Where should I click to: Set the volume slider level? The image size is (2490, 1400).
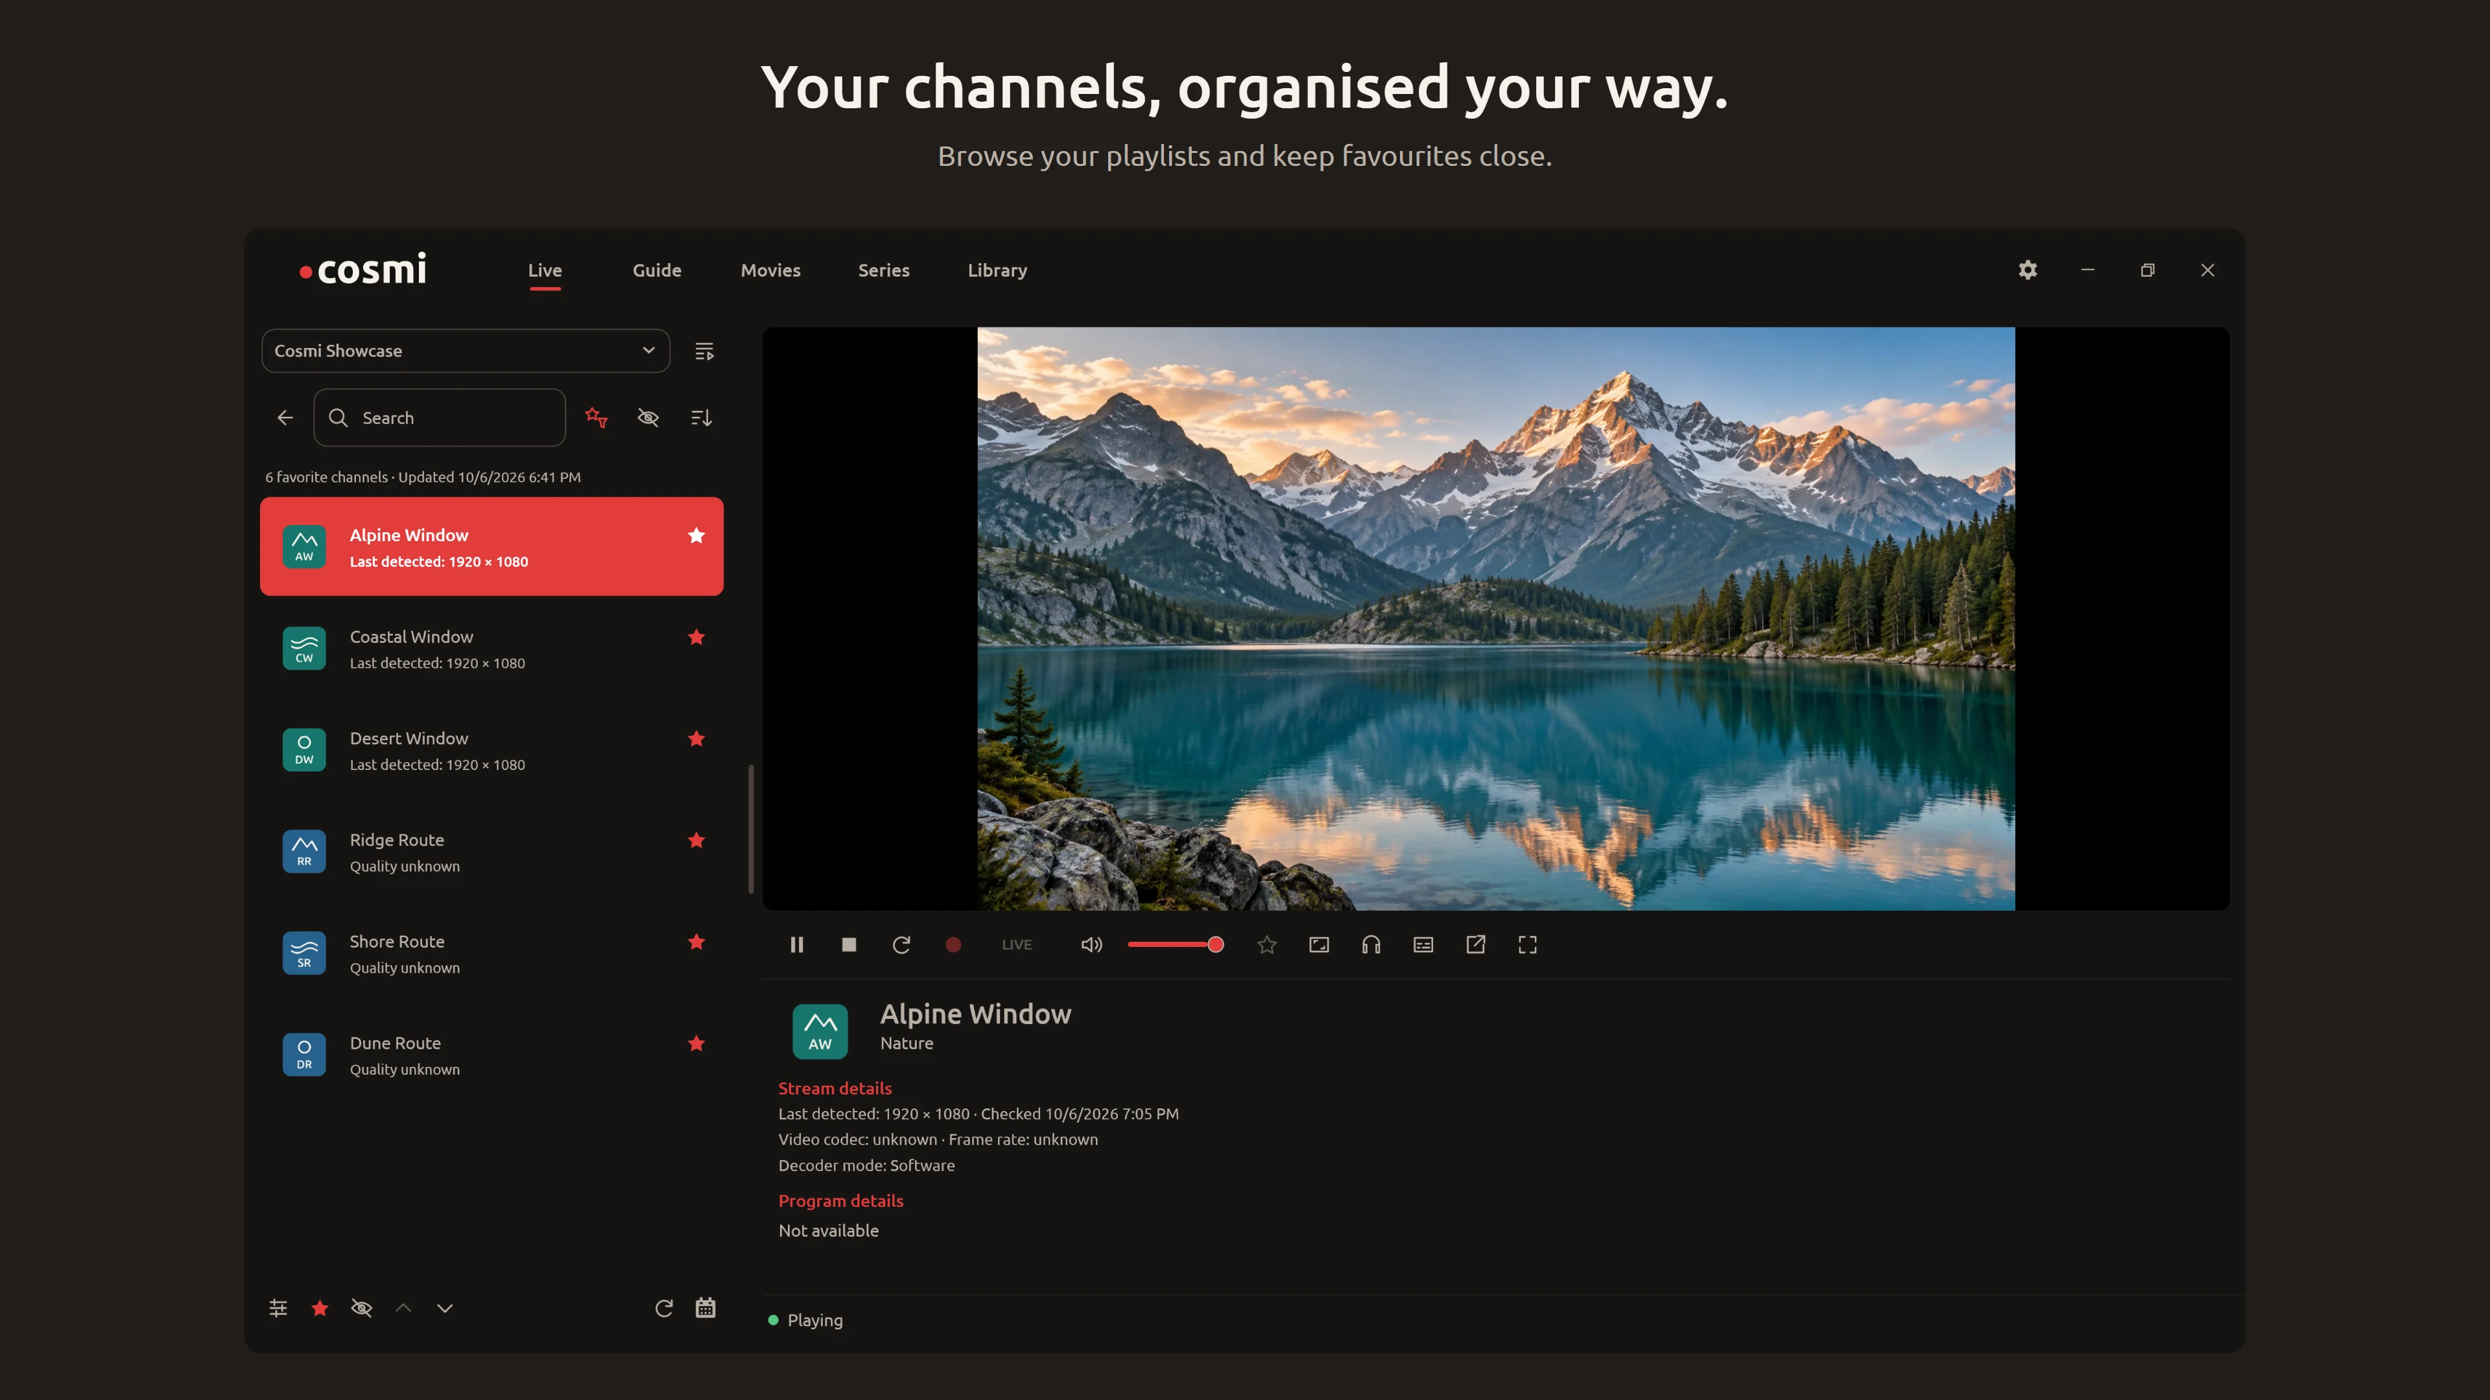[x=1176, y=945]
